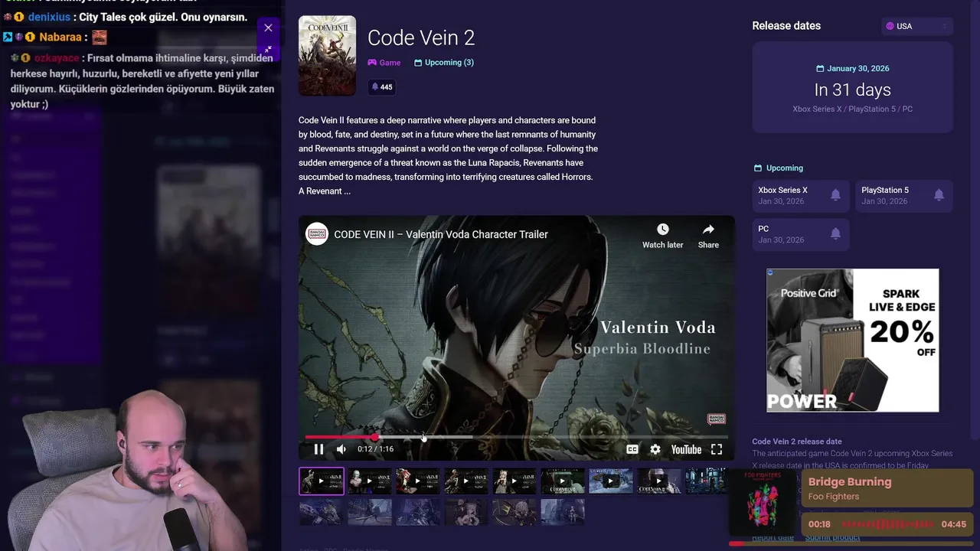Open the Bandai Namco channel avatar in video
980x551 pixels.
(x=317, y=234)
